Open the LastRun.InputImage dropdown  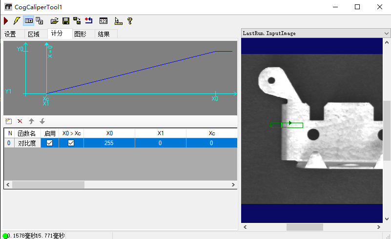(386, 33)
